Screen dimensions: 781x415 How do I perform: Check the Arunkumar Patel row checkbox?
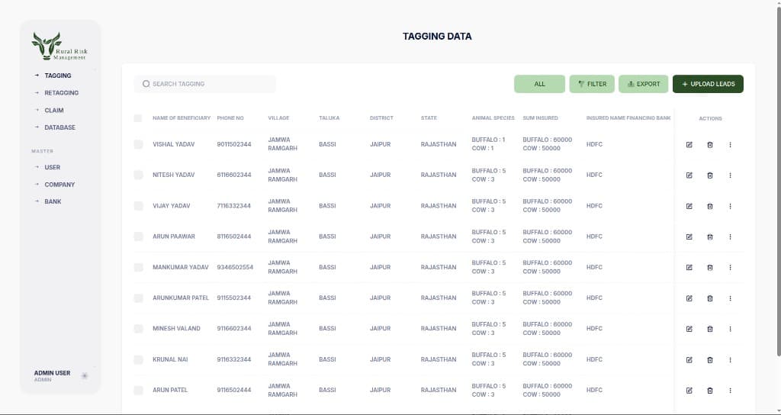[x=138, y=298]
